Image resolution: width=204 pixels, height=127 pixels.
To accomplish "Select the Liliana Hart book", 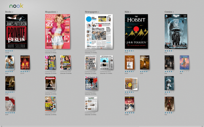I will [x=10, y=104].
